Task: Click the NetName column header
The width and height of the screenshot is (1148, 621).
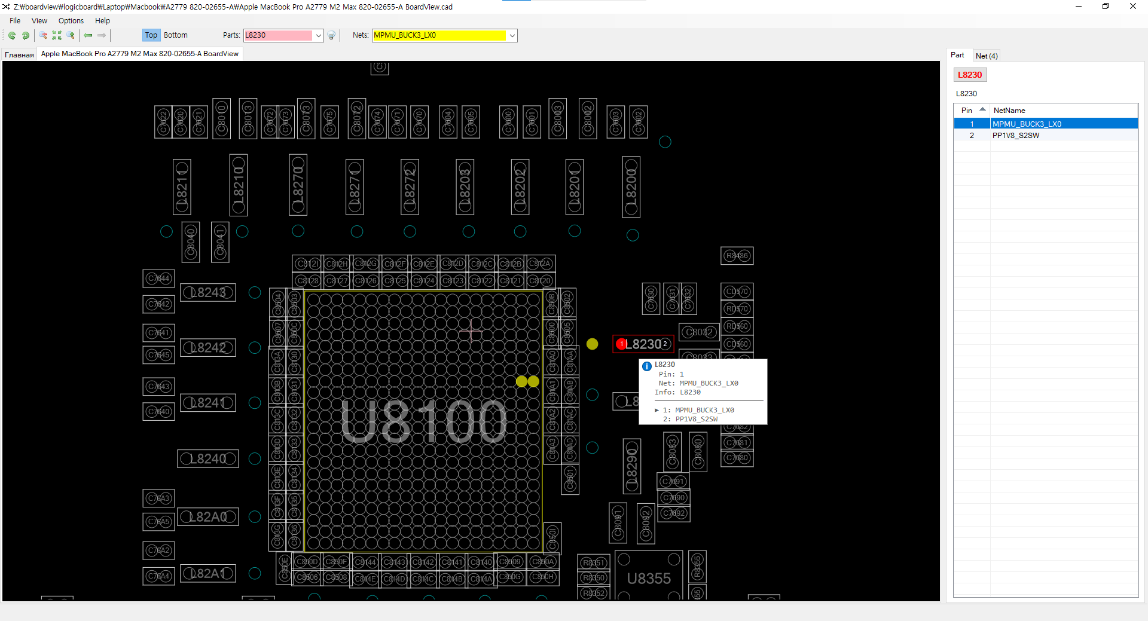Action: click(x=1064, y=110)
